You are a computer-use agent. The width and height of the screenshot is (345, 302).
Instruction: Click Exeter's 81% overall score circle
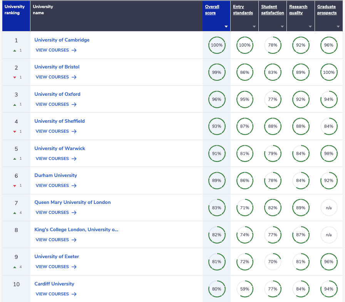217,262
